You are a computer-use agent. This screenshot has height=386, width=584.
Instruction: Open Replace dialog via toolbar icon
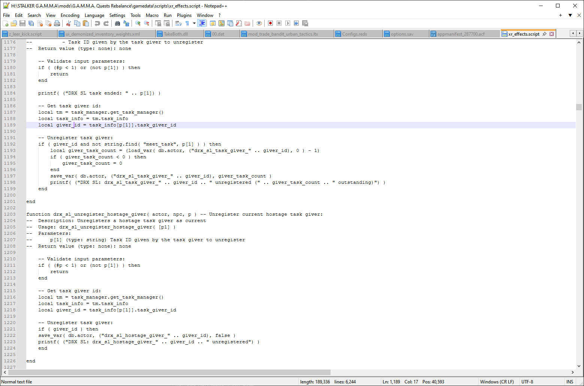(126, 23)
